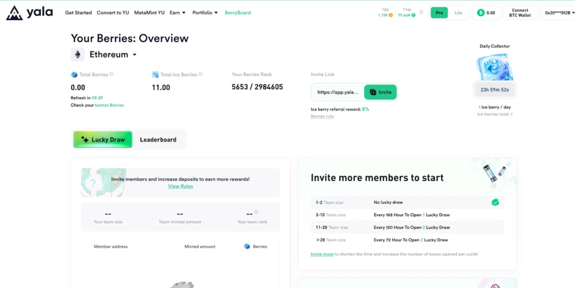The height and width of the screenshot is (288, 575).
Task: Open BerryBoard page
Action: [x=238, y=12]
